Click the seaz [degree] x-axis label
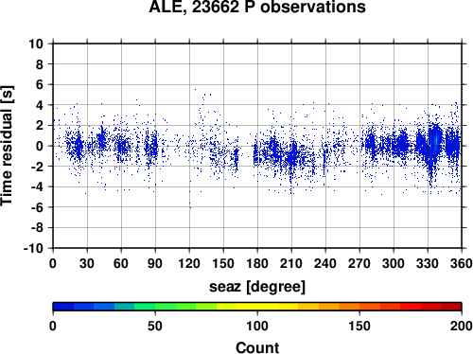 [257, 287]
